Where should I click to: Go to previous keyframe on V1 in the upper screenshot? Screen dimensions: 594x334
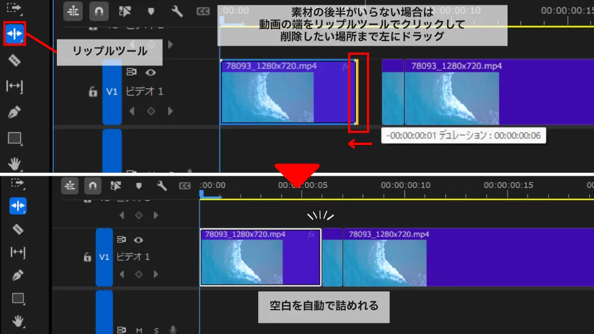[132, 111]
